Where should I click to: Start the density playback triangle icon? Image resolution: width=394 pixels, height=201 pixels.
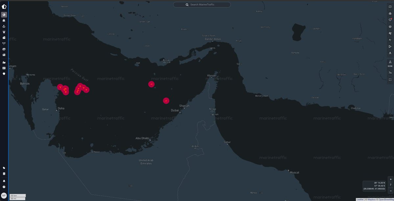[x=390, y=46]
